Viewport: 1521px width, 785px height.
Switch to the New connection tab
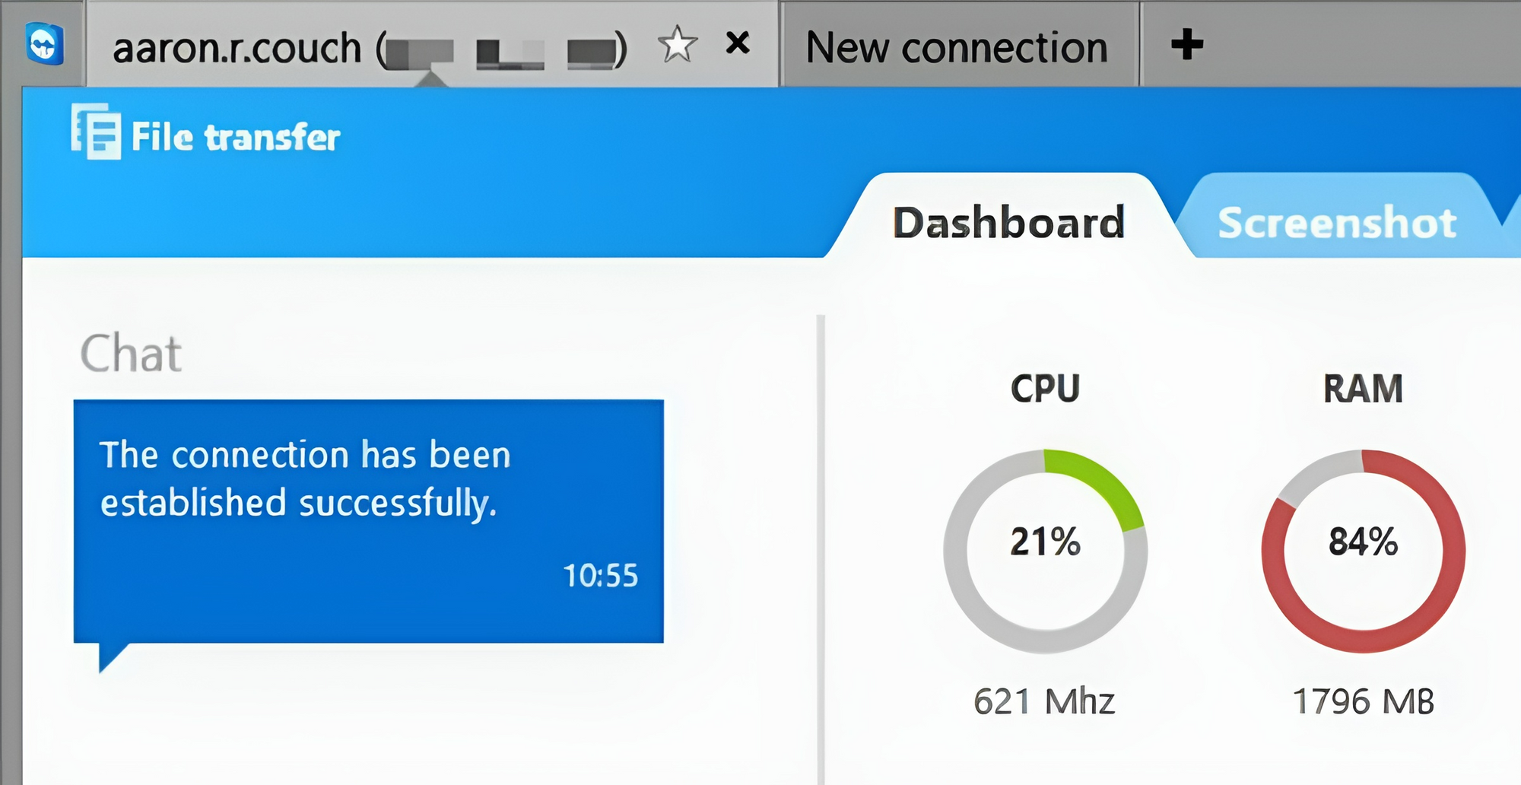957,47
